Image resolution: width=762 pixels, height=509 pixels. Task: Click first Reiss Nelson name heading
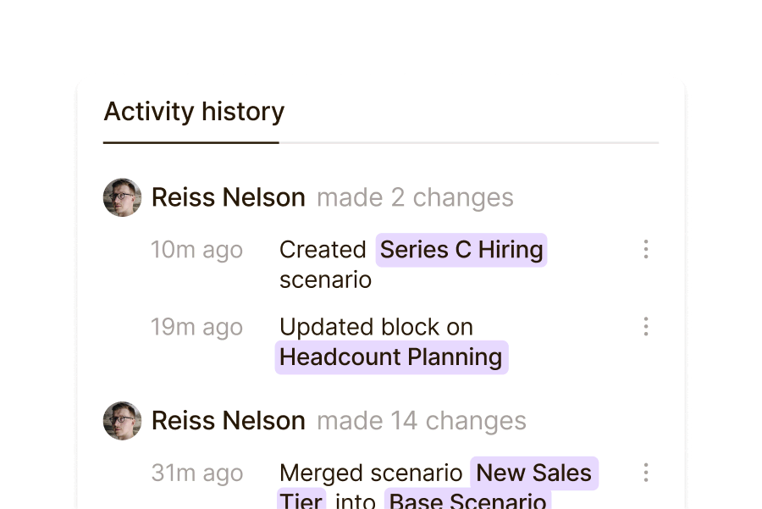228,198
